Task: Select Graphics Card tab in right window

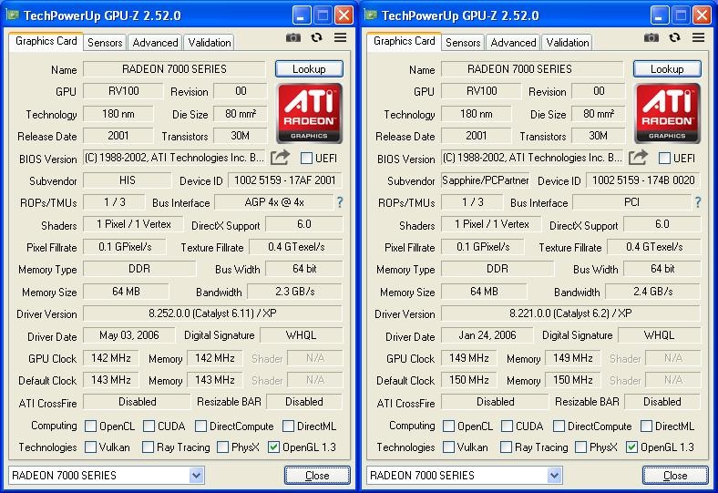Action: point(405,41)
